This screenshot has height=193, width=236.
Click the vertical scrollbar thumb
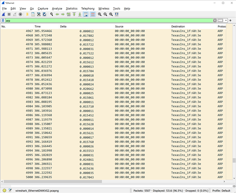coord(234,160)
